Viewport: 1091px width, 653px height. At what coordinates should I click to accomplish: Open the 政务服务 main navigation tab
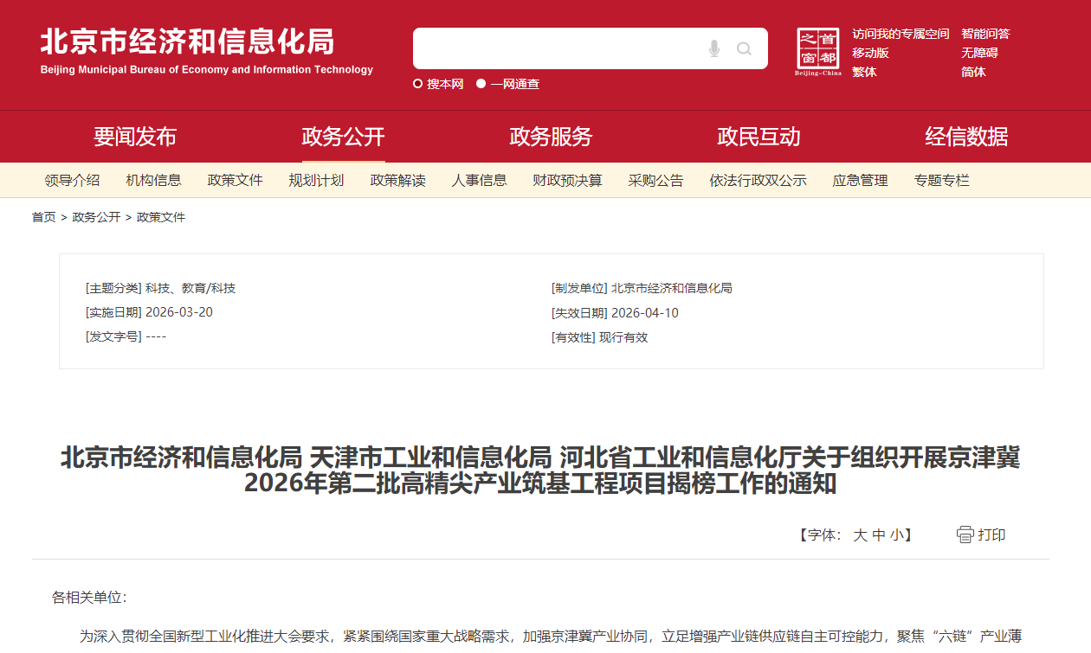[551, 137]
